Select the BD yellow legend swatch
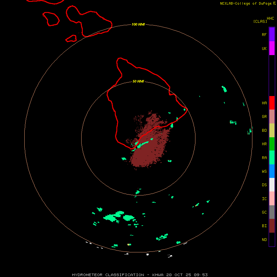The image size is (277, 277). point(272,130)
